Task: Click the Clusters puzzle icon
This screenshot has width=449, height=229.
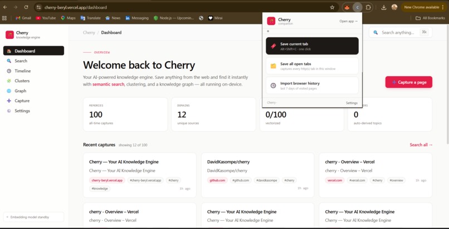Action: pyautogui.click(x=9, y=81)
